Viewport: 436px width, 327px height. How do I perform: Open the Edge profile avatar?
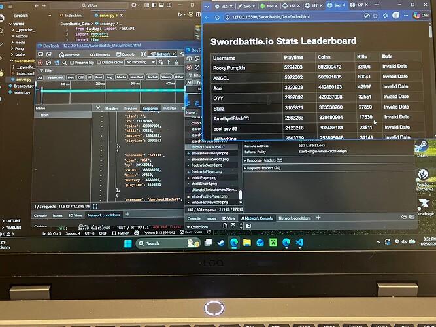pos(395,16)
